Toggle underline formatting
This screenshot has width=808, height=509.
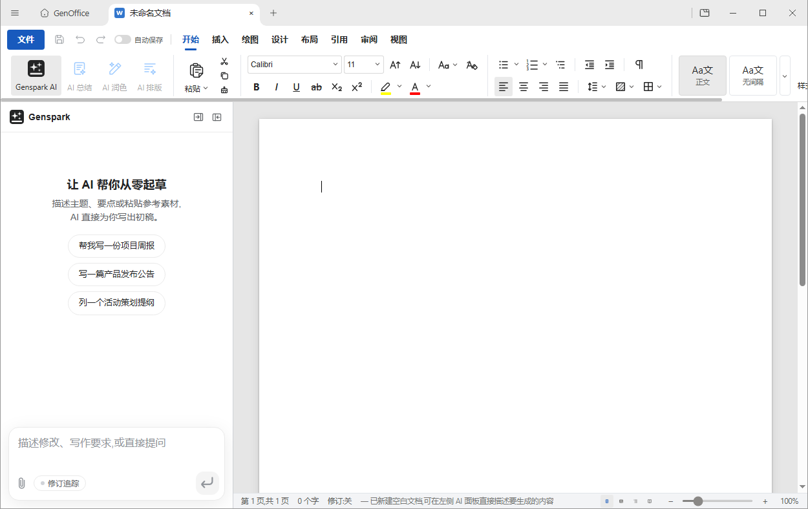click(296, 87)
